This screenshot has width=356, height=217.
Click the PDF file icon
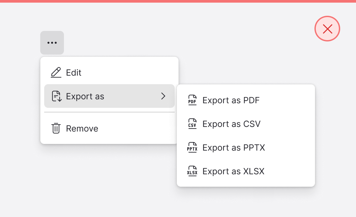[192, 100]
